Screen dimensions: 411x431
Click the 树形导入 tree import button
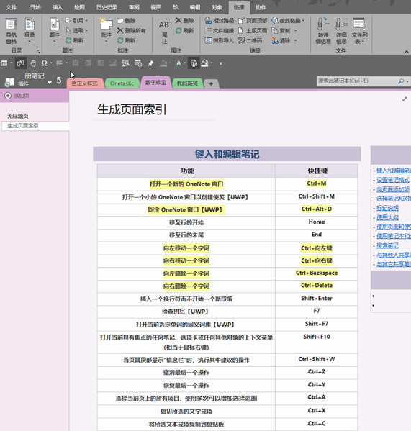tap(220, 40)
